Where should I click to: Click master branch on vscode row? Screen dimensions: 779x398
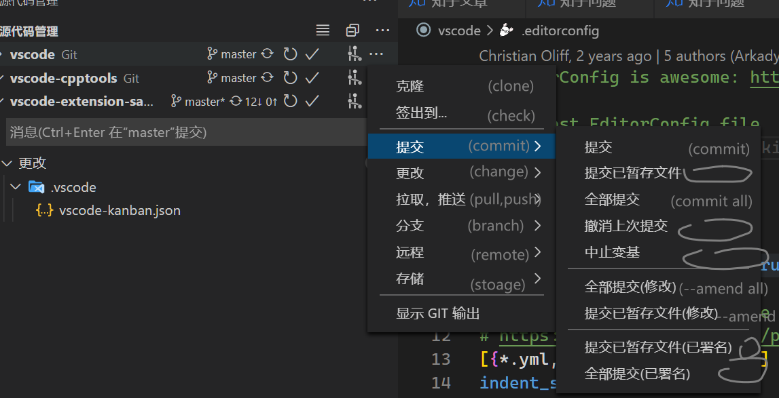coord(232,54)
